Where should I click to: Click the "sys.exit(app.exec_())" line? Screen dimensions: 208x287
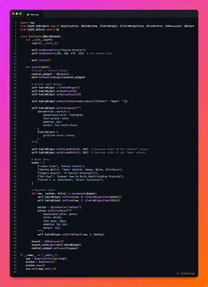(x=41, y=269)
